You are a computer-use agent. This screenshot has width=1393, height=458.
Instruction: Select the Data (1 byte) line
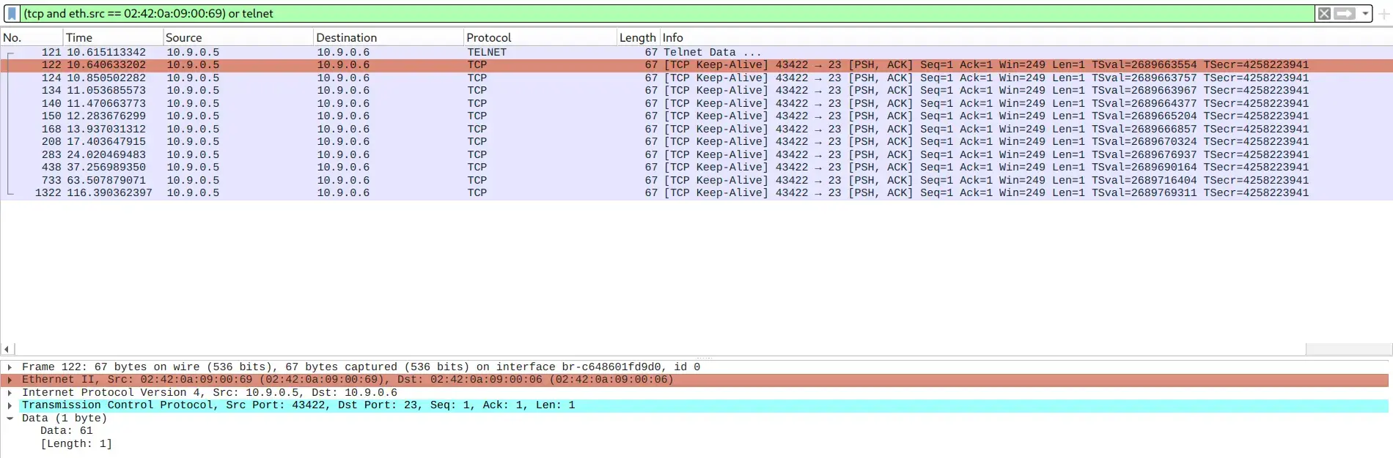click(65, 418)
